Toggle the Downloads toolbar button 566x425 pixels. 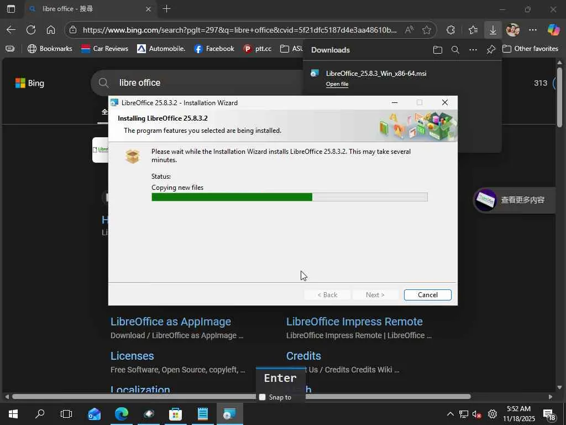[492, 30]
